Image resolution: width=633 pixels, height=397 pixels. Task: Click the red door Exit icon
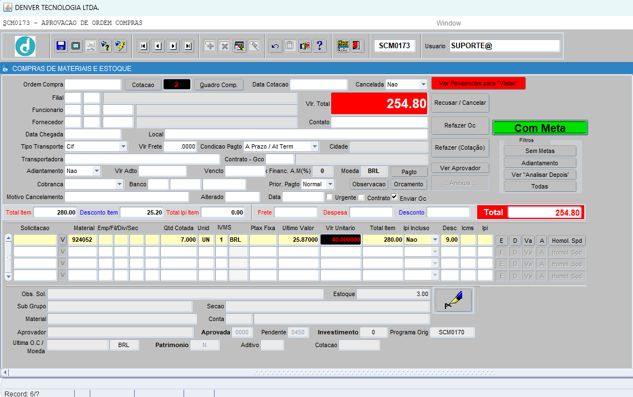click(357, 45)
